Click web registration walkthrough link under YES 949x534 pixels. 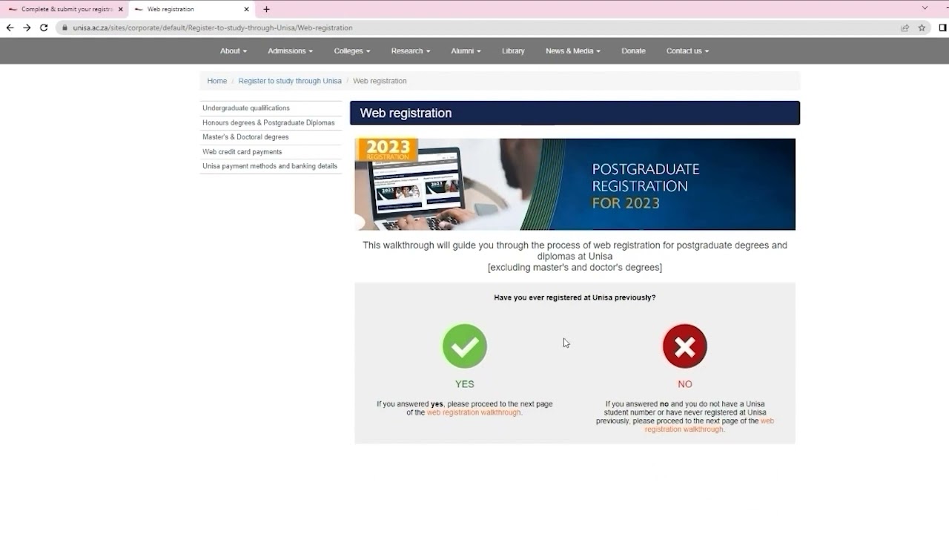click(474, 412)
